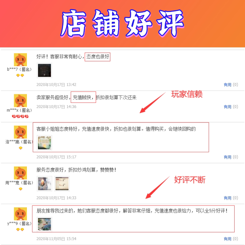Click the red hearts rating under m***x
This screenshot has width=245, height=245.
pos(20,116)
